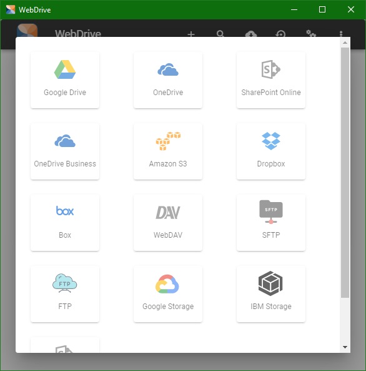Maximize the WebDrive window

pos(322,10)
